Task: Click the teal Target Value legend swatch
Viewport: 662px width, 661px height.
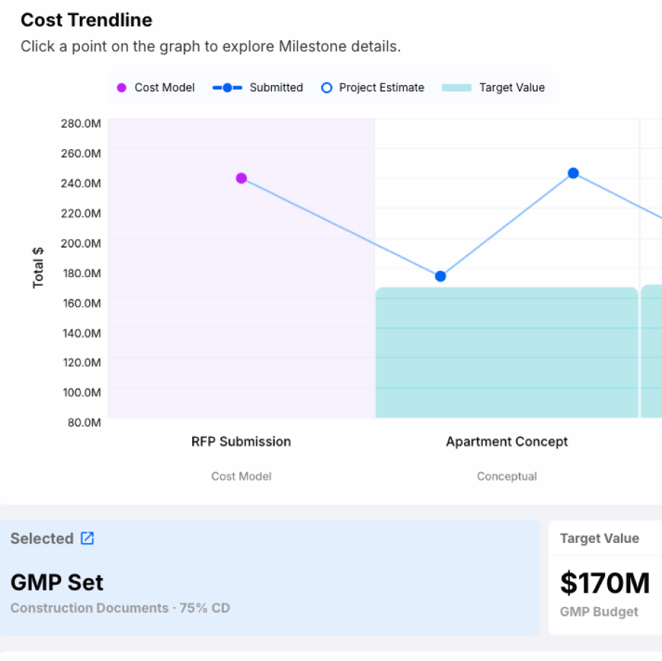Action: 456,87
